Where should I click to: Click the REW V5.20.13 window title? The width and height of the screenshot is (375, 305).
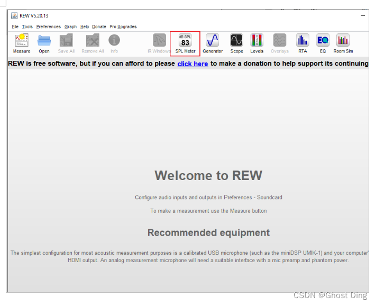(x=34, y=16)
